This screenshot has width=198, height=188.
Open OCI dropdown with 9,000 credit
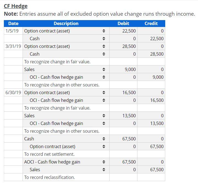click(66, 77)
